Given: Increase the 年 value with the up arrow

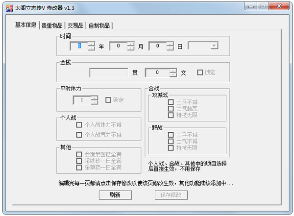Looking at the screenshot, I should pyautogui.click(x=92, y=44).
